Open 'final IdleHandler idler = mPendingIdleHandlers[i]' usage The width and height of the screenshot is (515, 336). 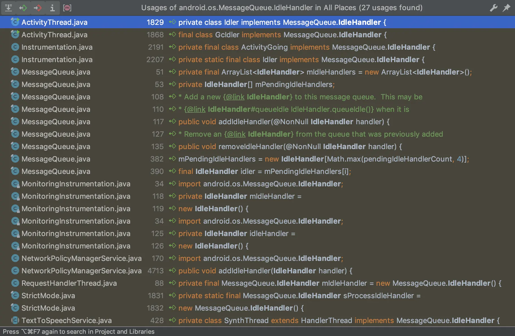265,171
